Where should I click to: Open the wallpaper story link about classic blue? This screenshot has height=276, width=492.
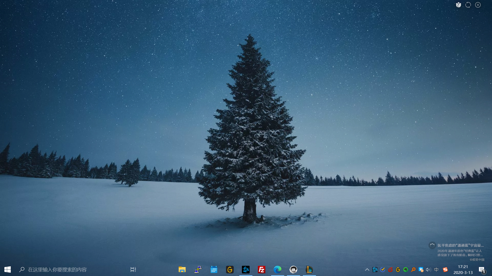(460, 245)
